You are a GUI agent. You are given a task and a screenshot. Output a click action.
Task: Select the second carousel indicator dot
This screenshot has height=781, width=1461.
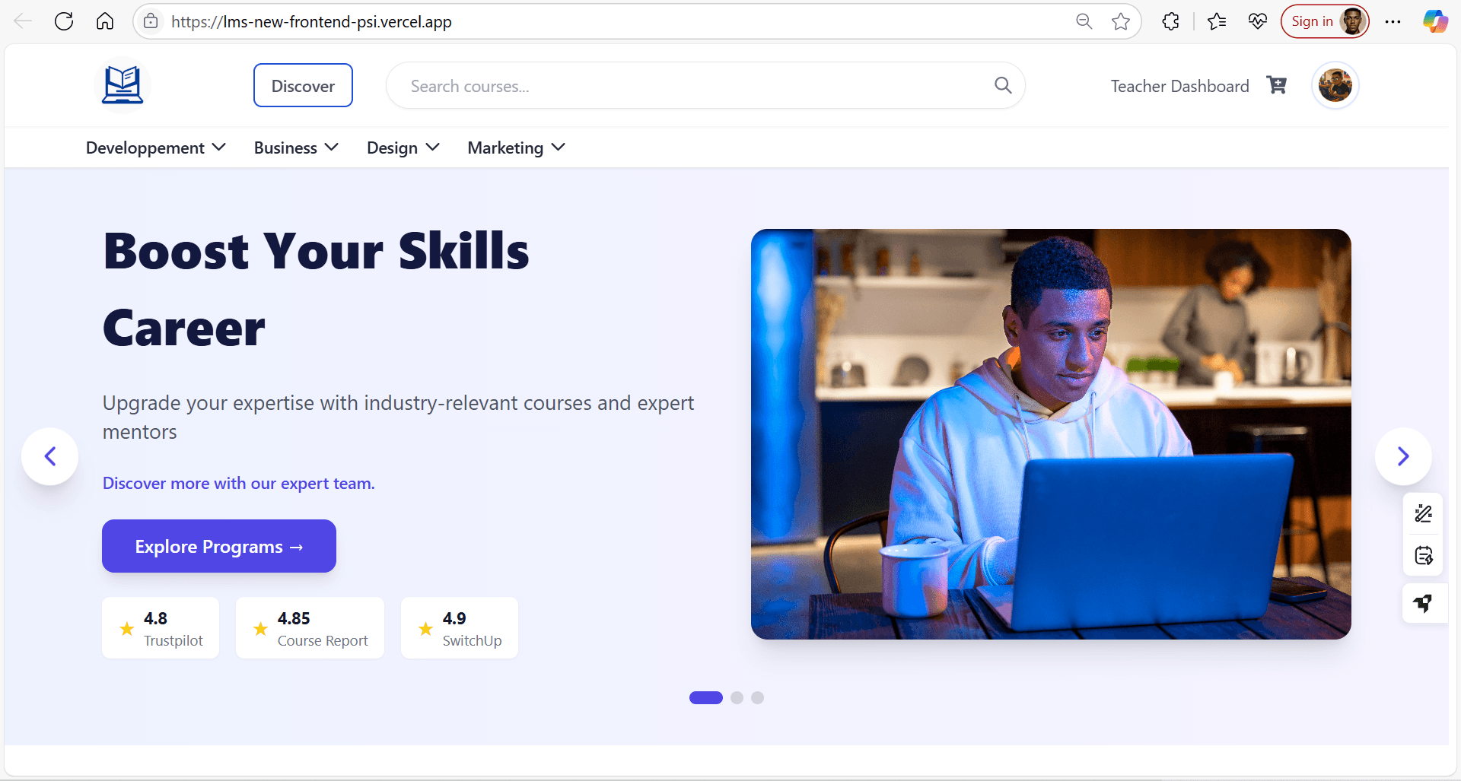737,697
